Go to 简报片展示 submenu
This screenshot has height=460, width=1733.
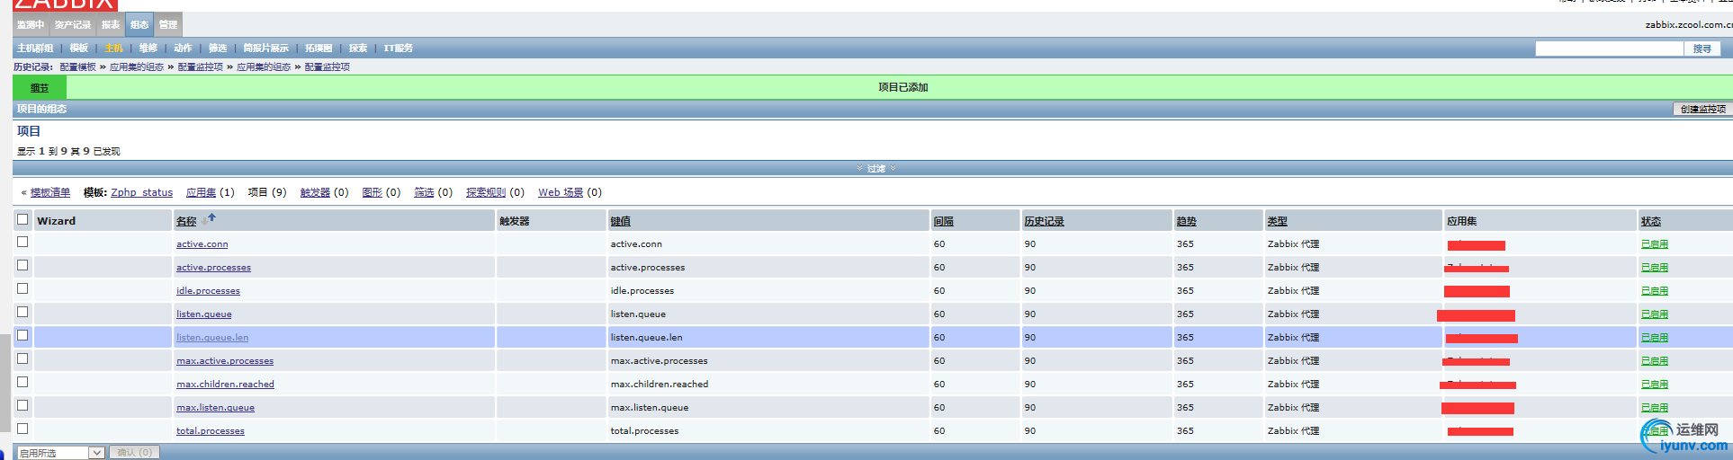click(265, 49)
